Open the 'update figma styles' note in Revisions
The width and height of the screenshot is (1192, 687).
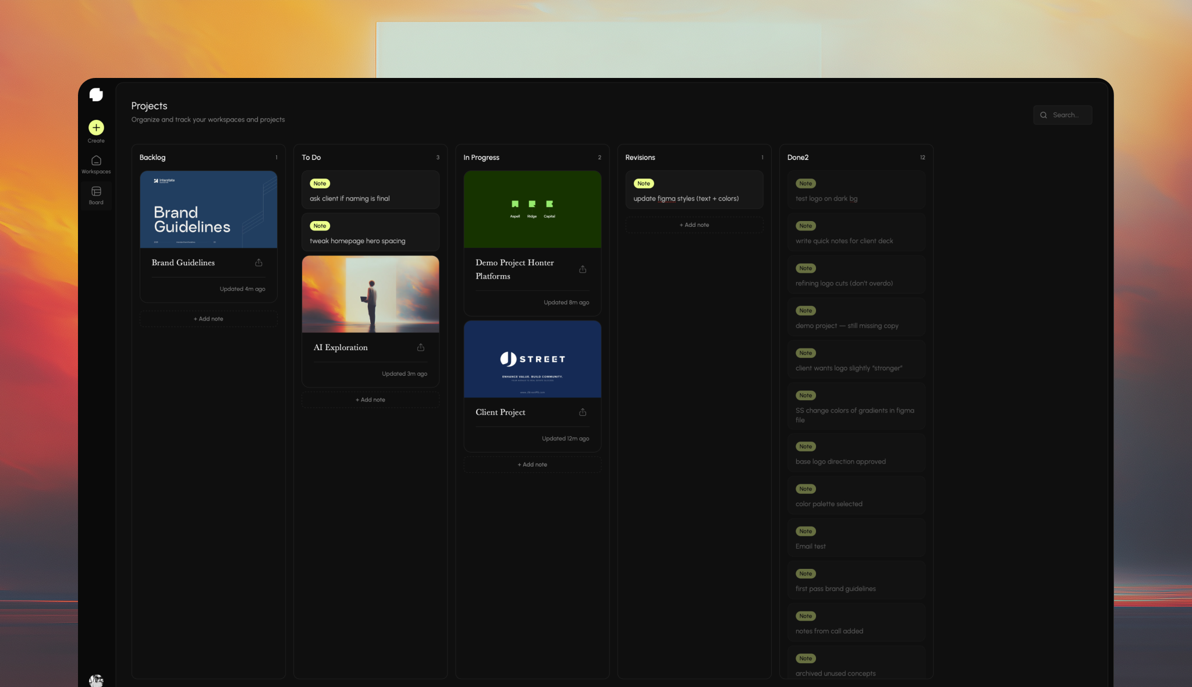tap(694, 190)
